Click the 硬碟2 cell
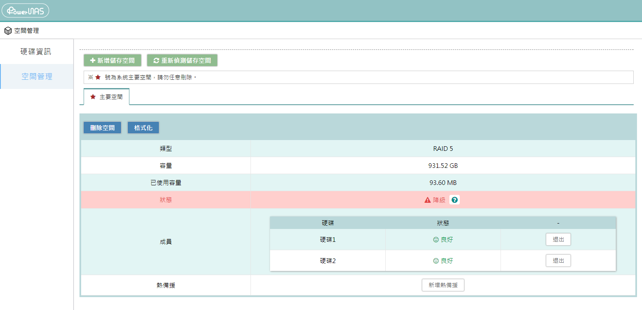The width and height of the screenshot is (642, 310). 328,261
